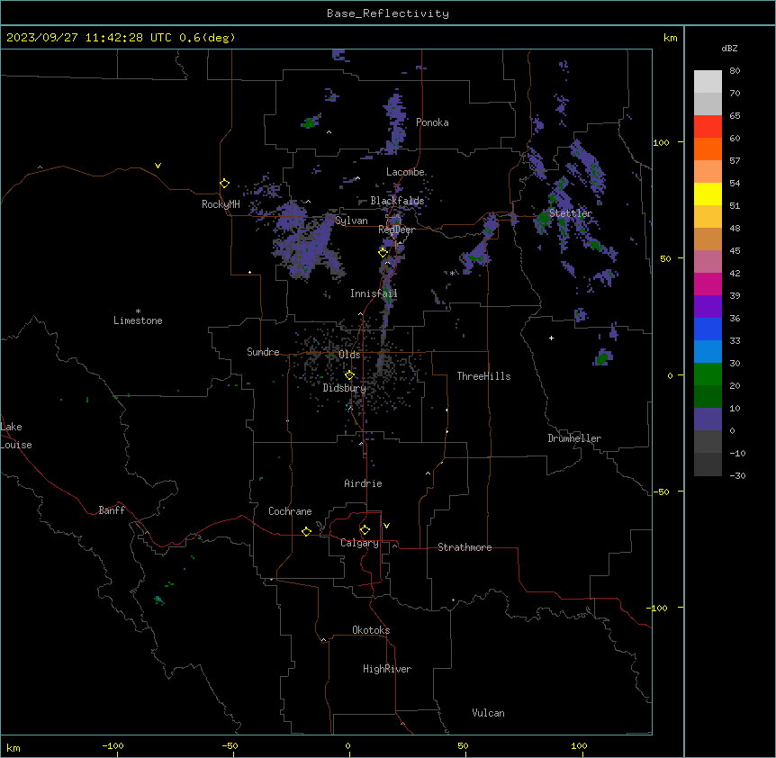Pick the red 60-65 dBZ legend swatch
Screen dimensions: 776x758
(x=708, y=127)
